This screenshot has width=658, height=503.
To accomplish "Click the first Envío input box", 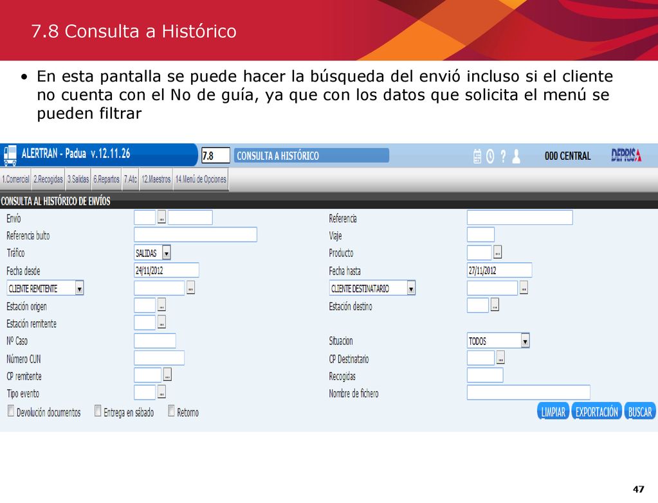I will (x=145, y=218).
